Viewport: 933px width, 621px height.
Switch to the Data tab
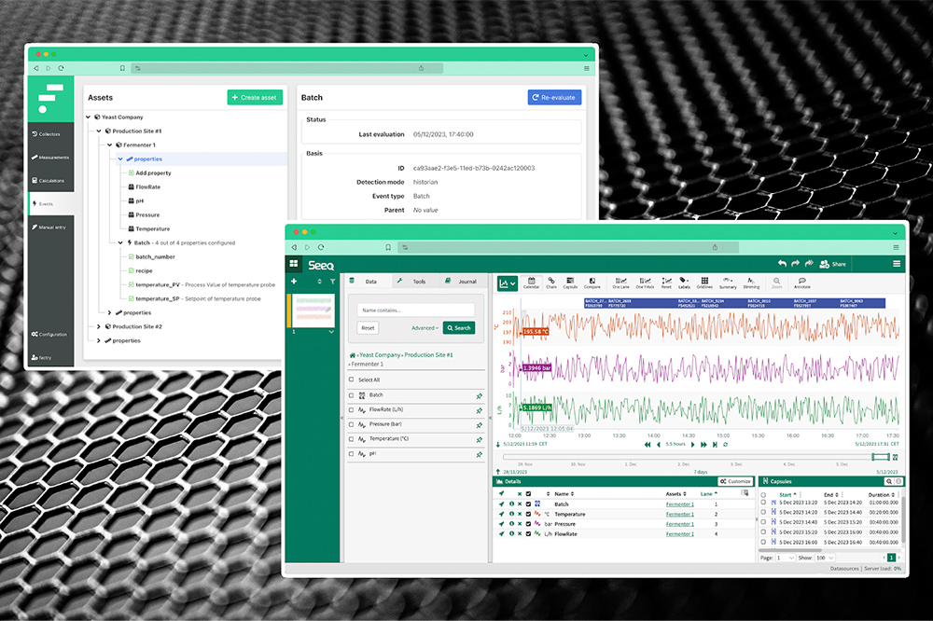pos(369,282)
